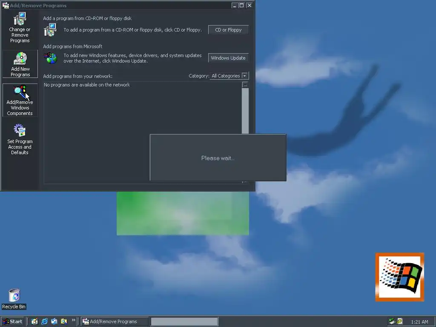Click the 'Add programs from your network:' label
The height and width of the screenshot is (327, 436).
point(77,76)
